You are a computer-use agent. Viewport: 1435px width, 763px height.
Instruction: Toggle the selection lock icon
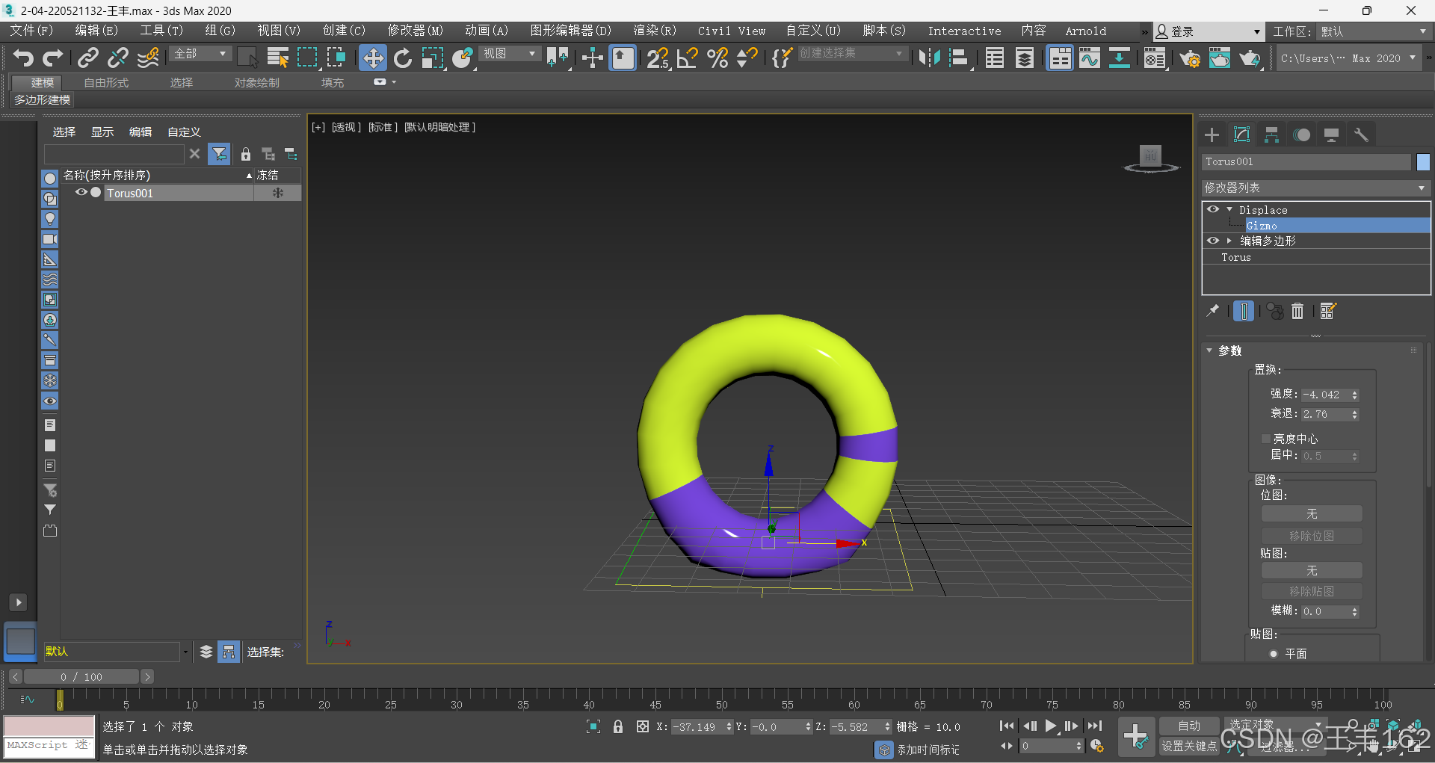[x=618, y=726]
